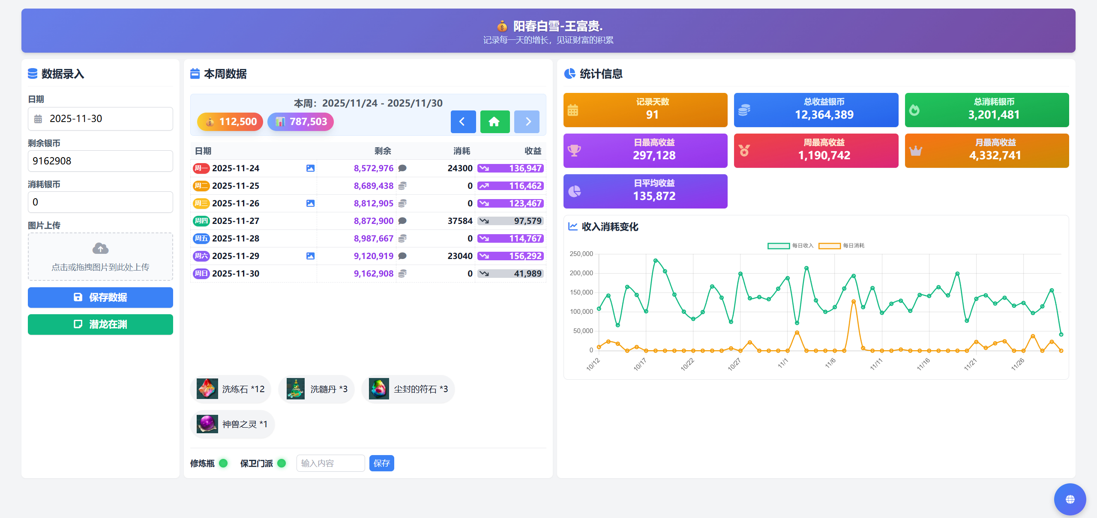Screen dimensions: 1097x518
Task: Click the image upload drop area
Action: 100,257
